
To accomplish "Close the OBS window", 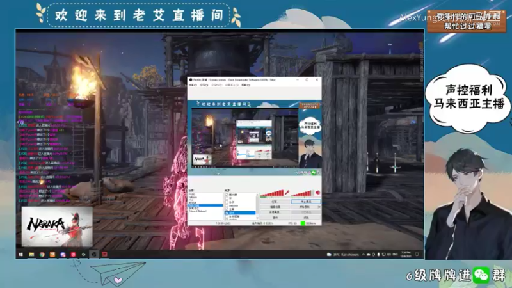I will tap(317, 79).
